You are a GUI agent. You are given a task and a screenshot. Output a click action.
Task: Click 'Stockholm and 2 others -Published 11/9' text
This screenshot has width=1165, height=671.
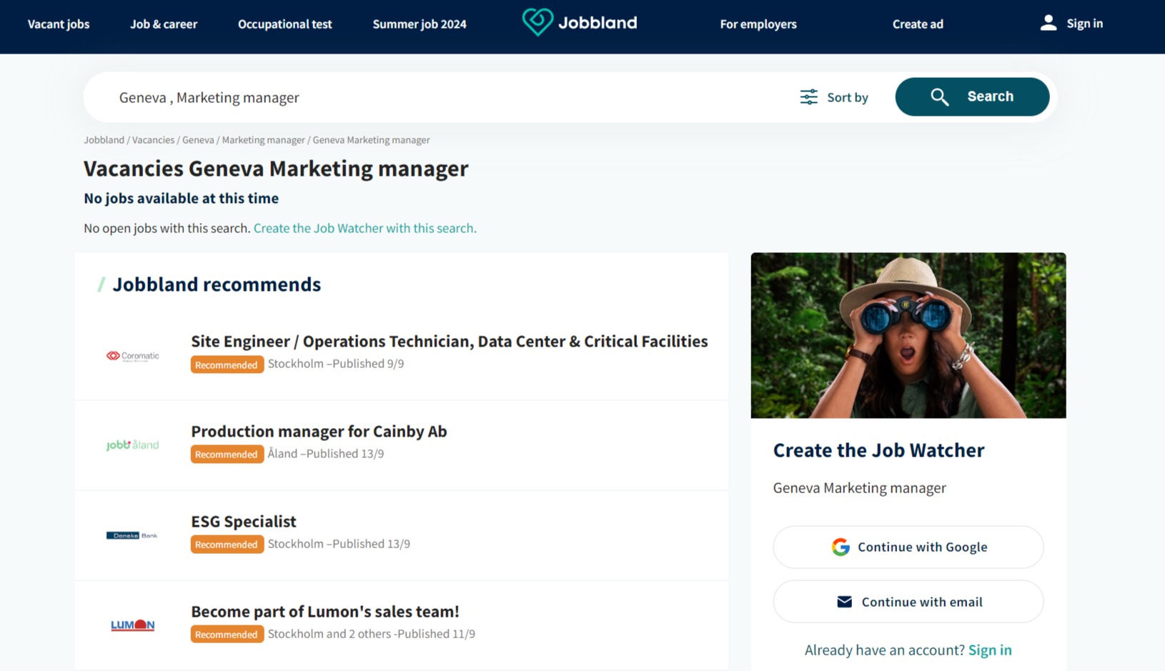click(372, 634)
